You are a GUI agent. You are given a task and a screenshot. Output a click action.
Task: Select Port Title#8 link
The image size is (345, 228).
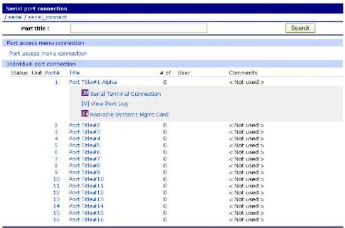tap(85, 166)
